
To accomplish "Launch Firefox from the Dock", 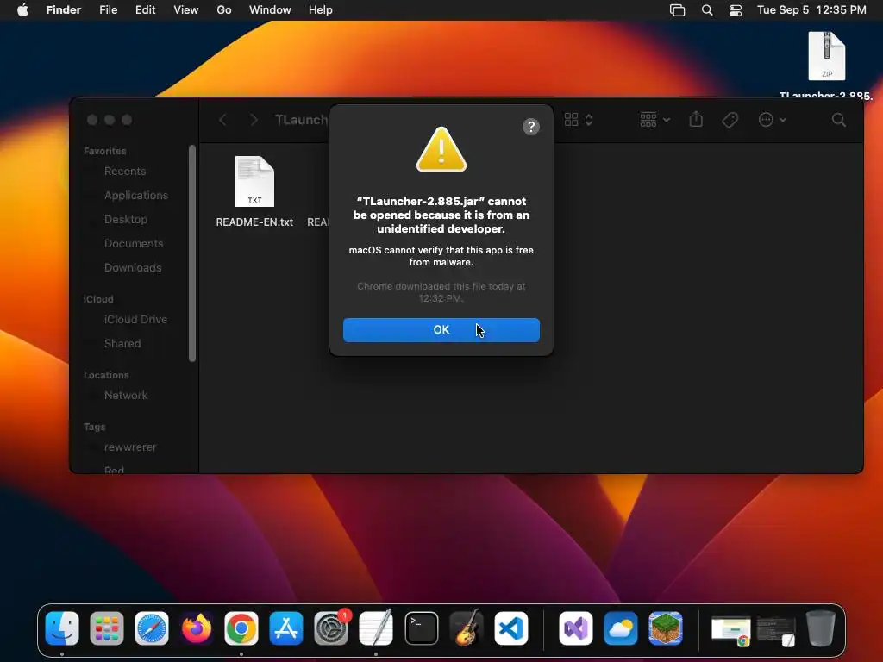I will (x=197, y=628).
